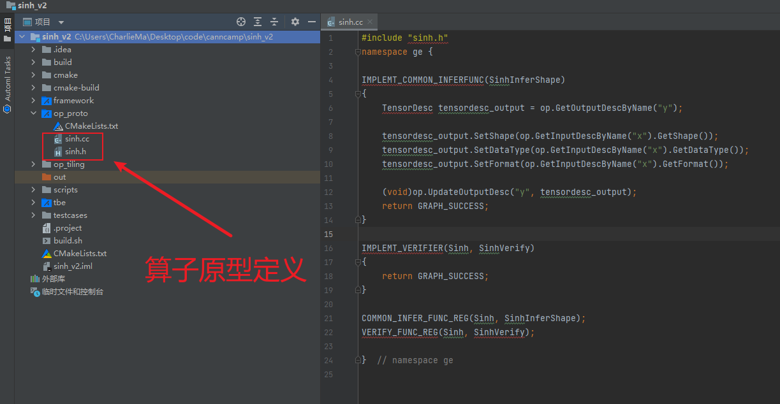780x404 pixels.
Task: Click the framework module folder icon
Action: pyautogui.click(x=47, y=101)
